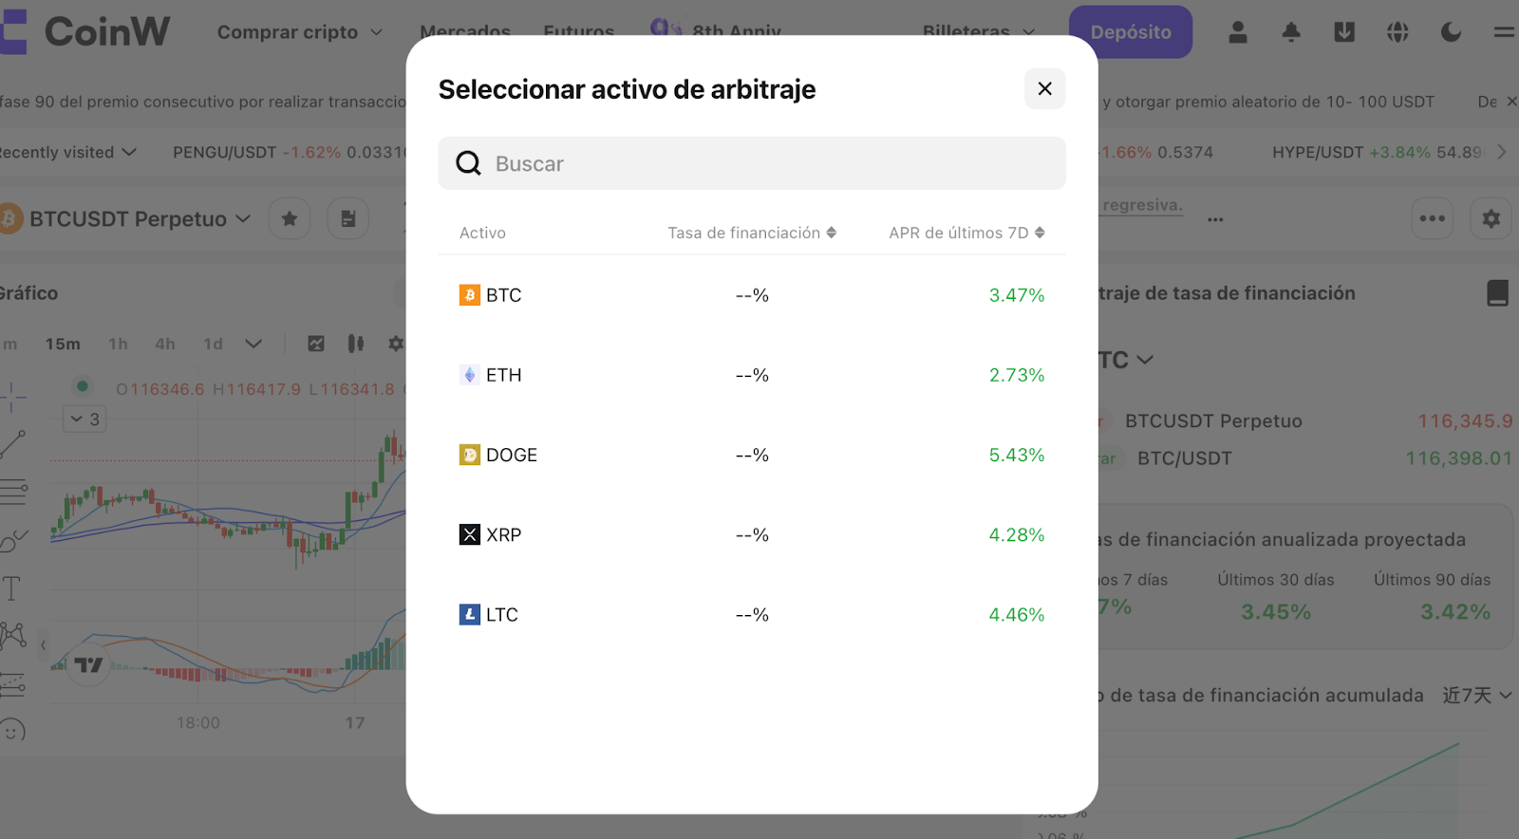The image size is (1519, 839).
Task: Select the BTC asset row
Action: 752,295
